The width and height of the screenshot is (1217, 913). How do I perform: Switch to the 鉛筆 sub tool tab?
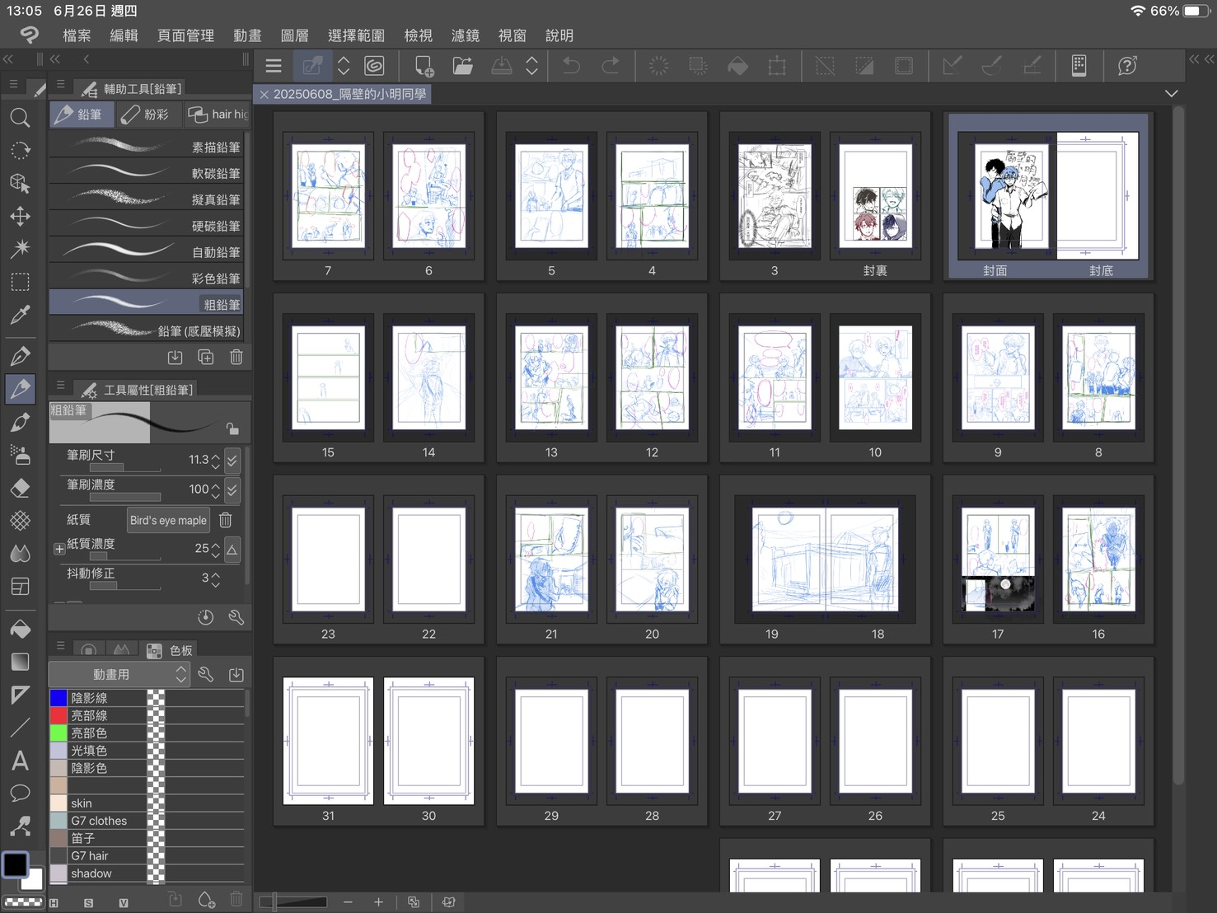click(81, 115)
